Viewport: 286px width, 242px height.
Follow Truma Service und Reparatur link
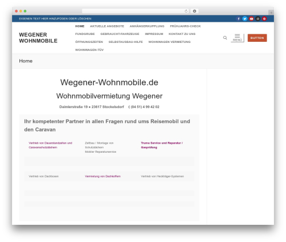click(x=162, y=145)
